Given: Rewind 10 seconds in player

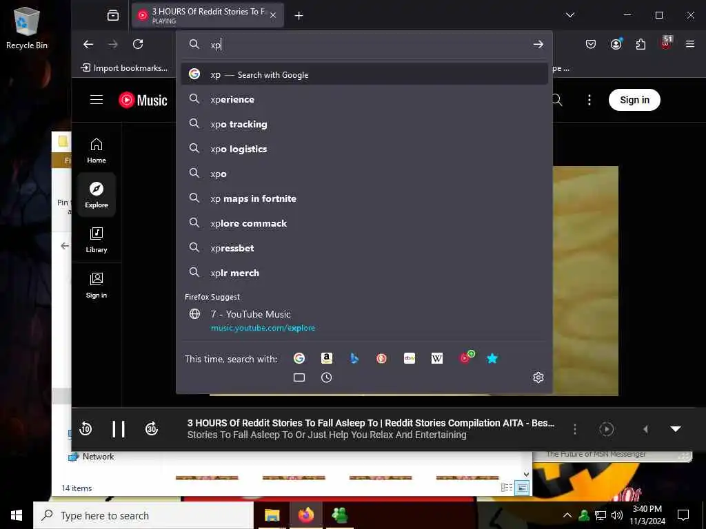Looking at the screenshot, I should click(x=85, y=429).
